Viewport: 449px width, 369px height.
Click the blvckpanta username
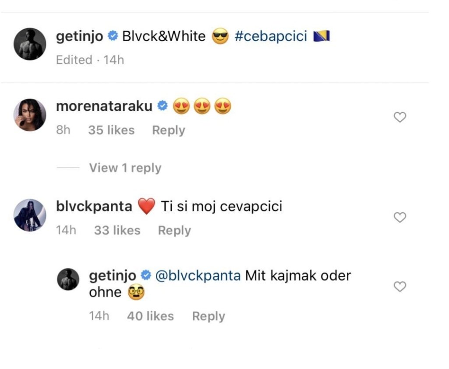pos(94,206)
